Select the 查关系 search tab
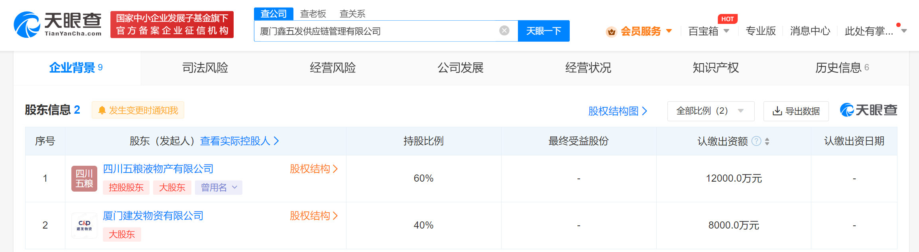The image size is (919, 252). (x=352, y=14)
